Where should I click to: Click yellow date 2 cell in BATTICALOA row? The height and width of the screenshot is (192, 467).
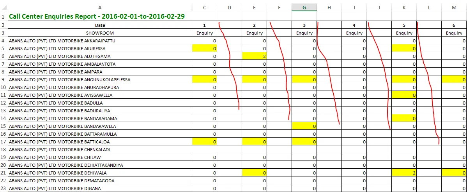pyautogui.click(x=254, y=141)
